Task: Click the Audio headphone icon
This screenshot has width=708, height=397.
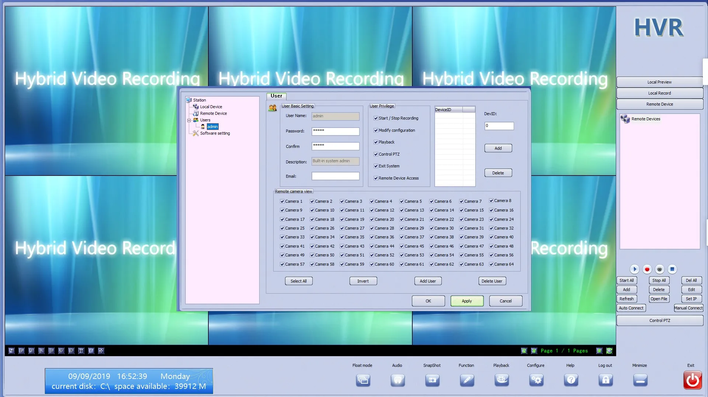Action: click(x=398, y=380)
